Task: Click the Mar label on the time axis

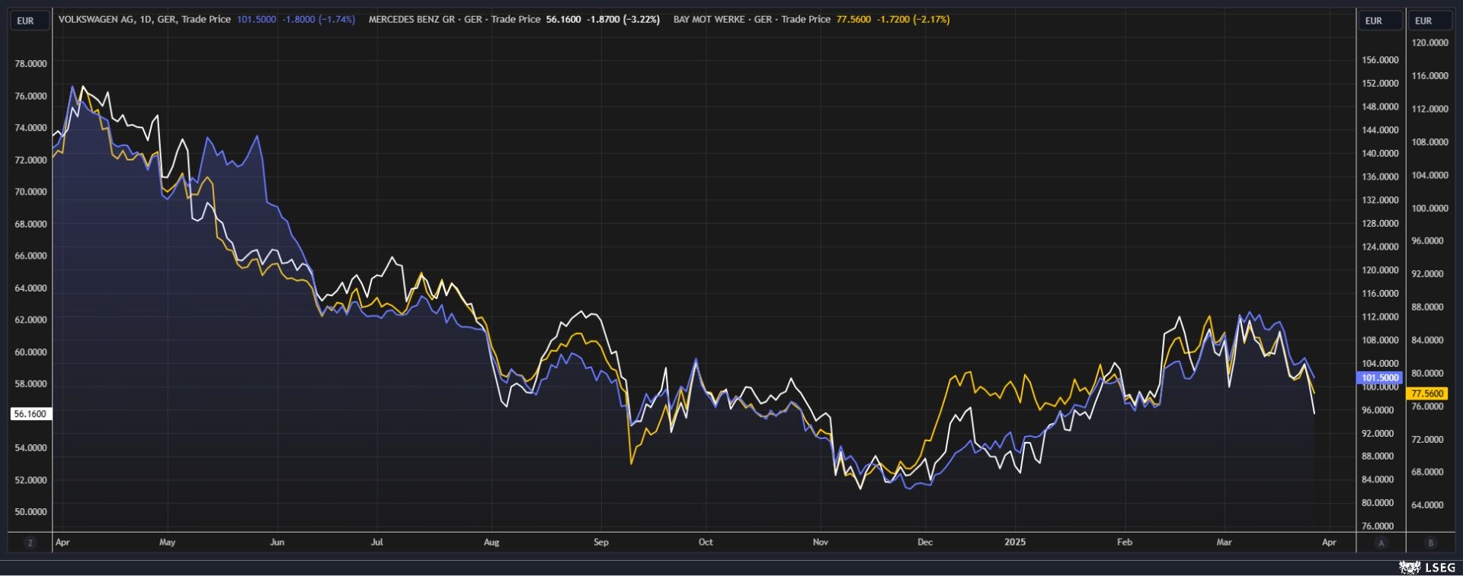Action: click(1225, 543)
